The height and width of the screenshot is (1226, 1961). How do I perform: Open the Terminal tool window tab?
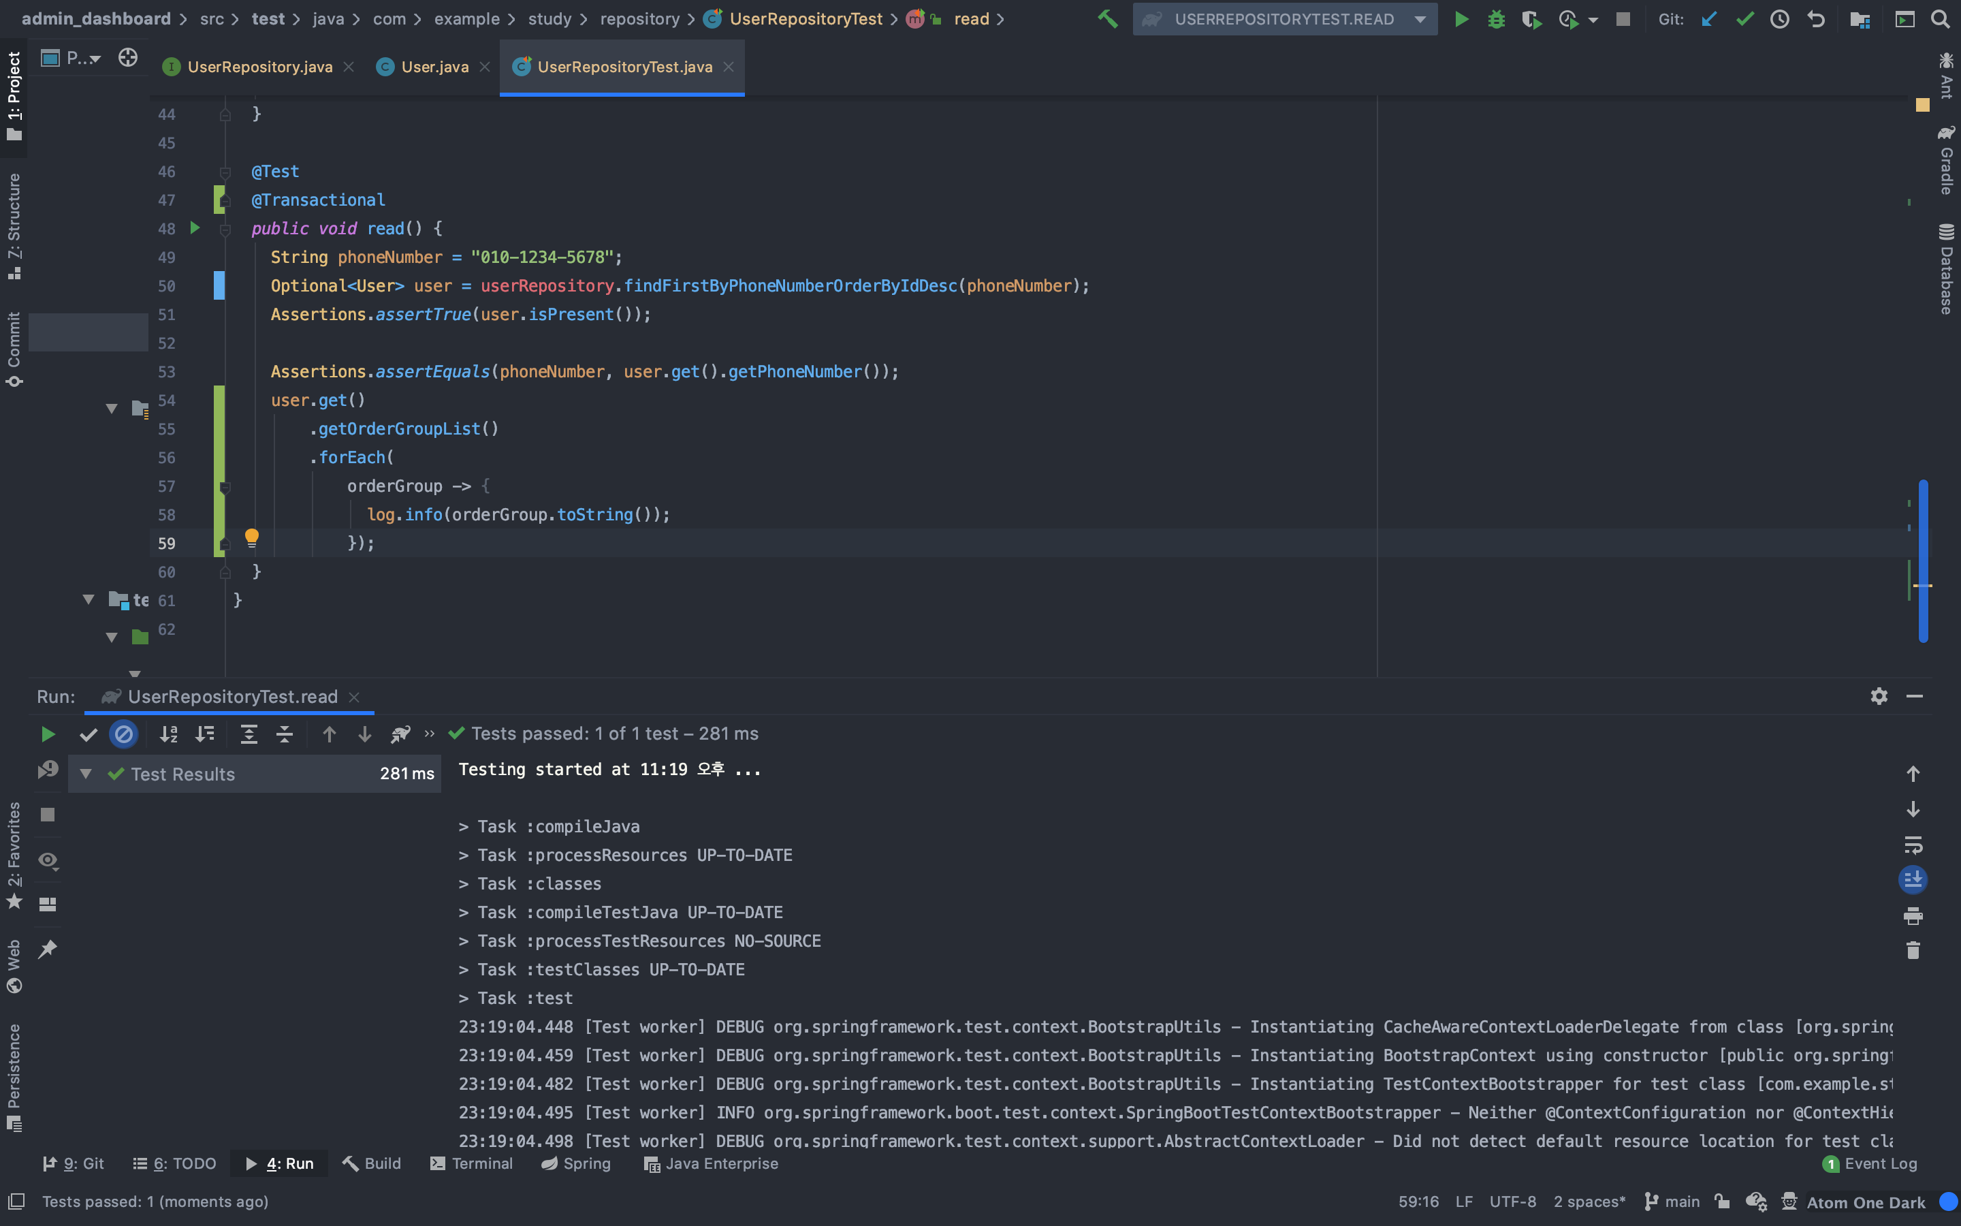click(472, 1163)
